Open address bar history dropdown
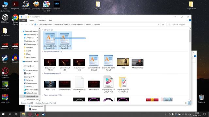 point(159,25)
